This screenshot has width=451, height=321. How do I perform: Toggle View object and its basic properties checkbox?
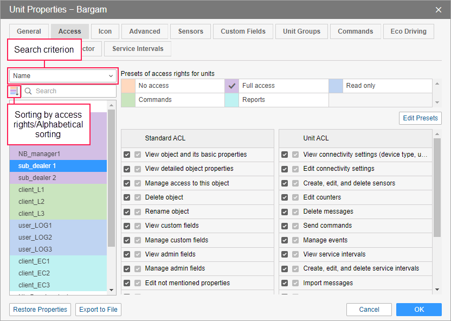point(127,155)
